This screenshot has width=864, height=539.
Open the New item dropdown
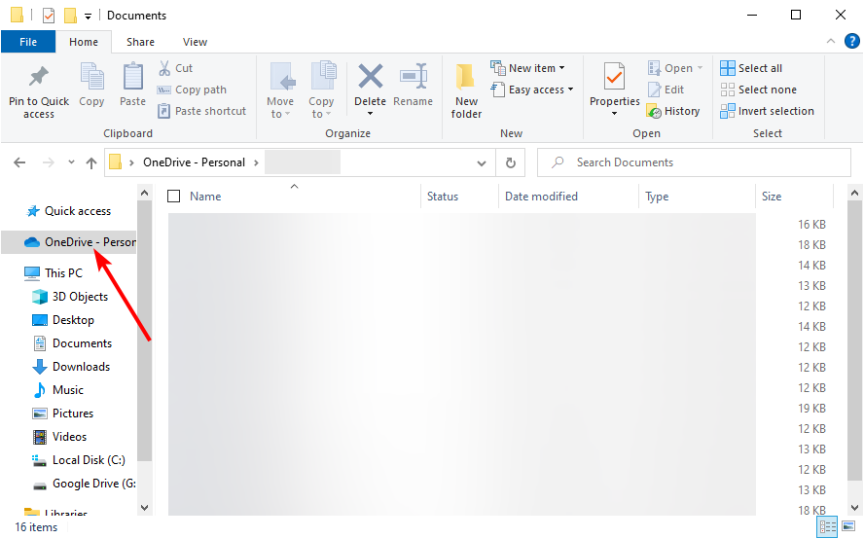pos(528,68)
